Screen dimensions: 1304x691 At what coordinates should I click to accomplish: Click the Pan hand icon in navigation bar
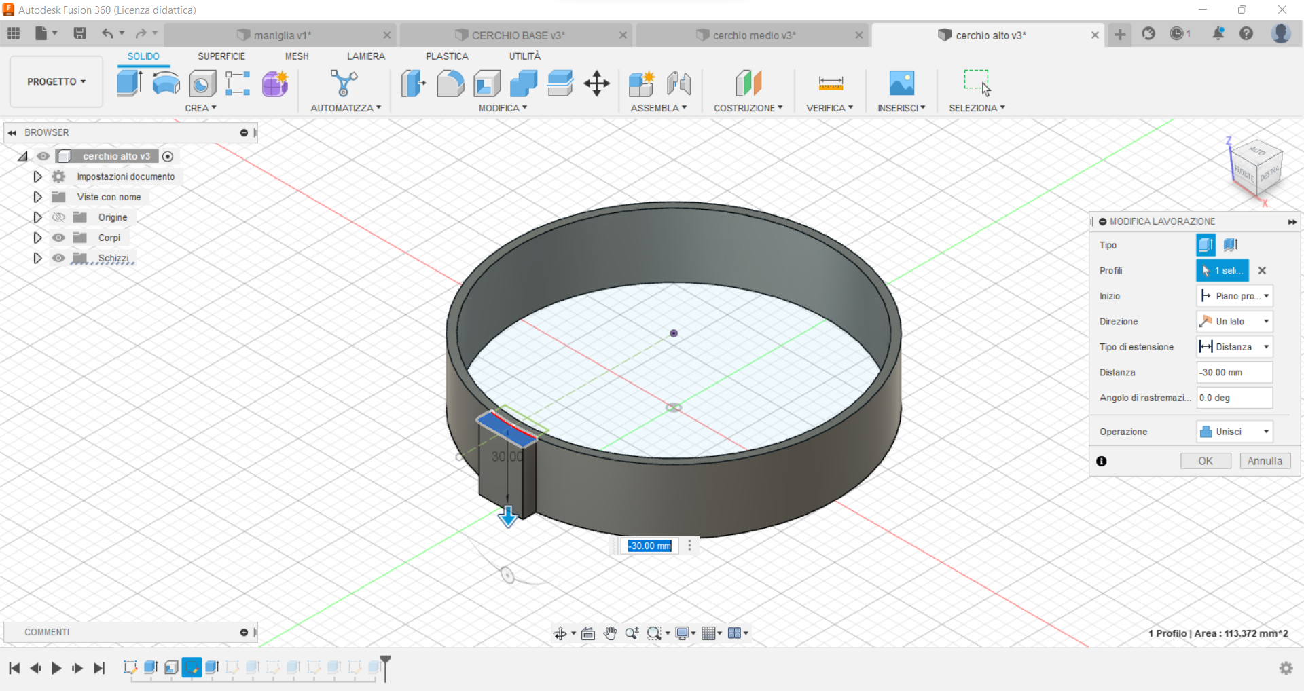click(x=610, y=633)
